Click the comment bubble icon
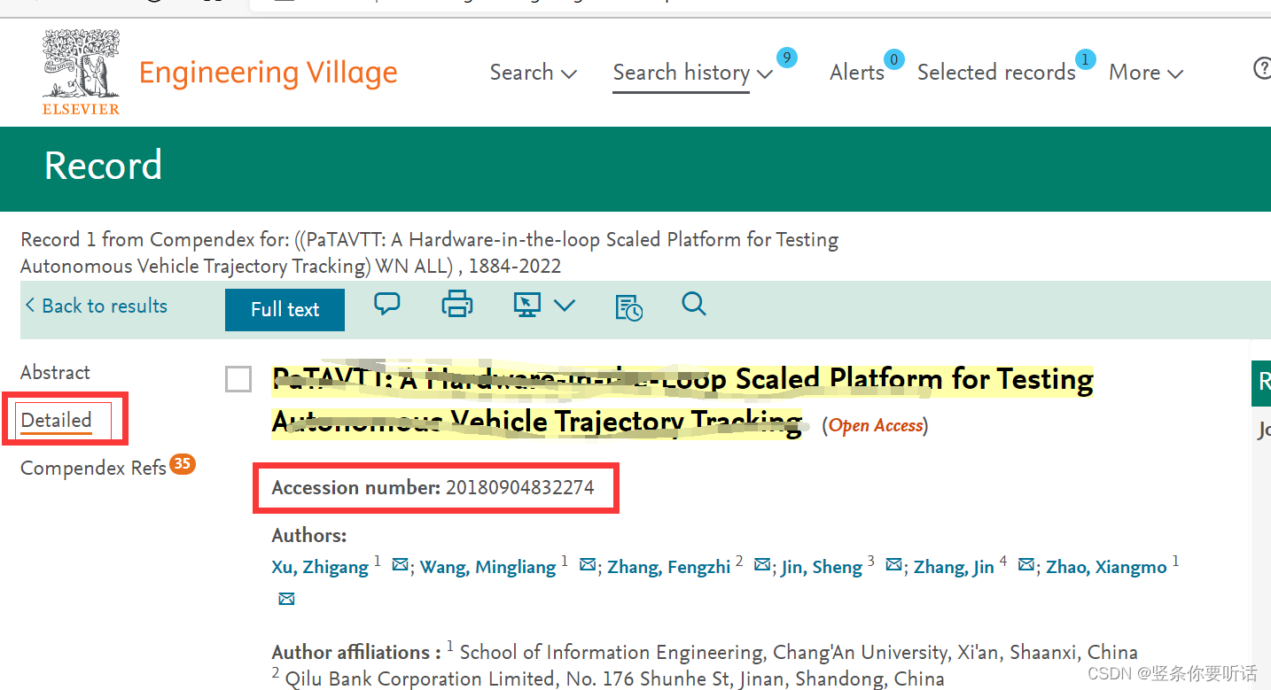The width and height of the screenshot is (1271, 690). [x=387, y=305]
